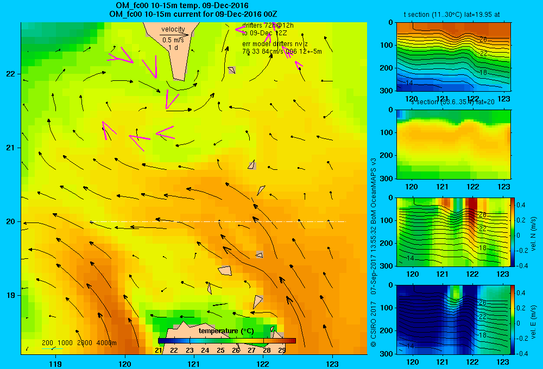The image size is (543, 369).
Task: Click longitude label 120 below the main map
Action: pos(125,364)
